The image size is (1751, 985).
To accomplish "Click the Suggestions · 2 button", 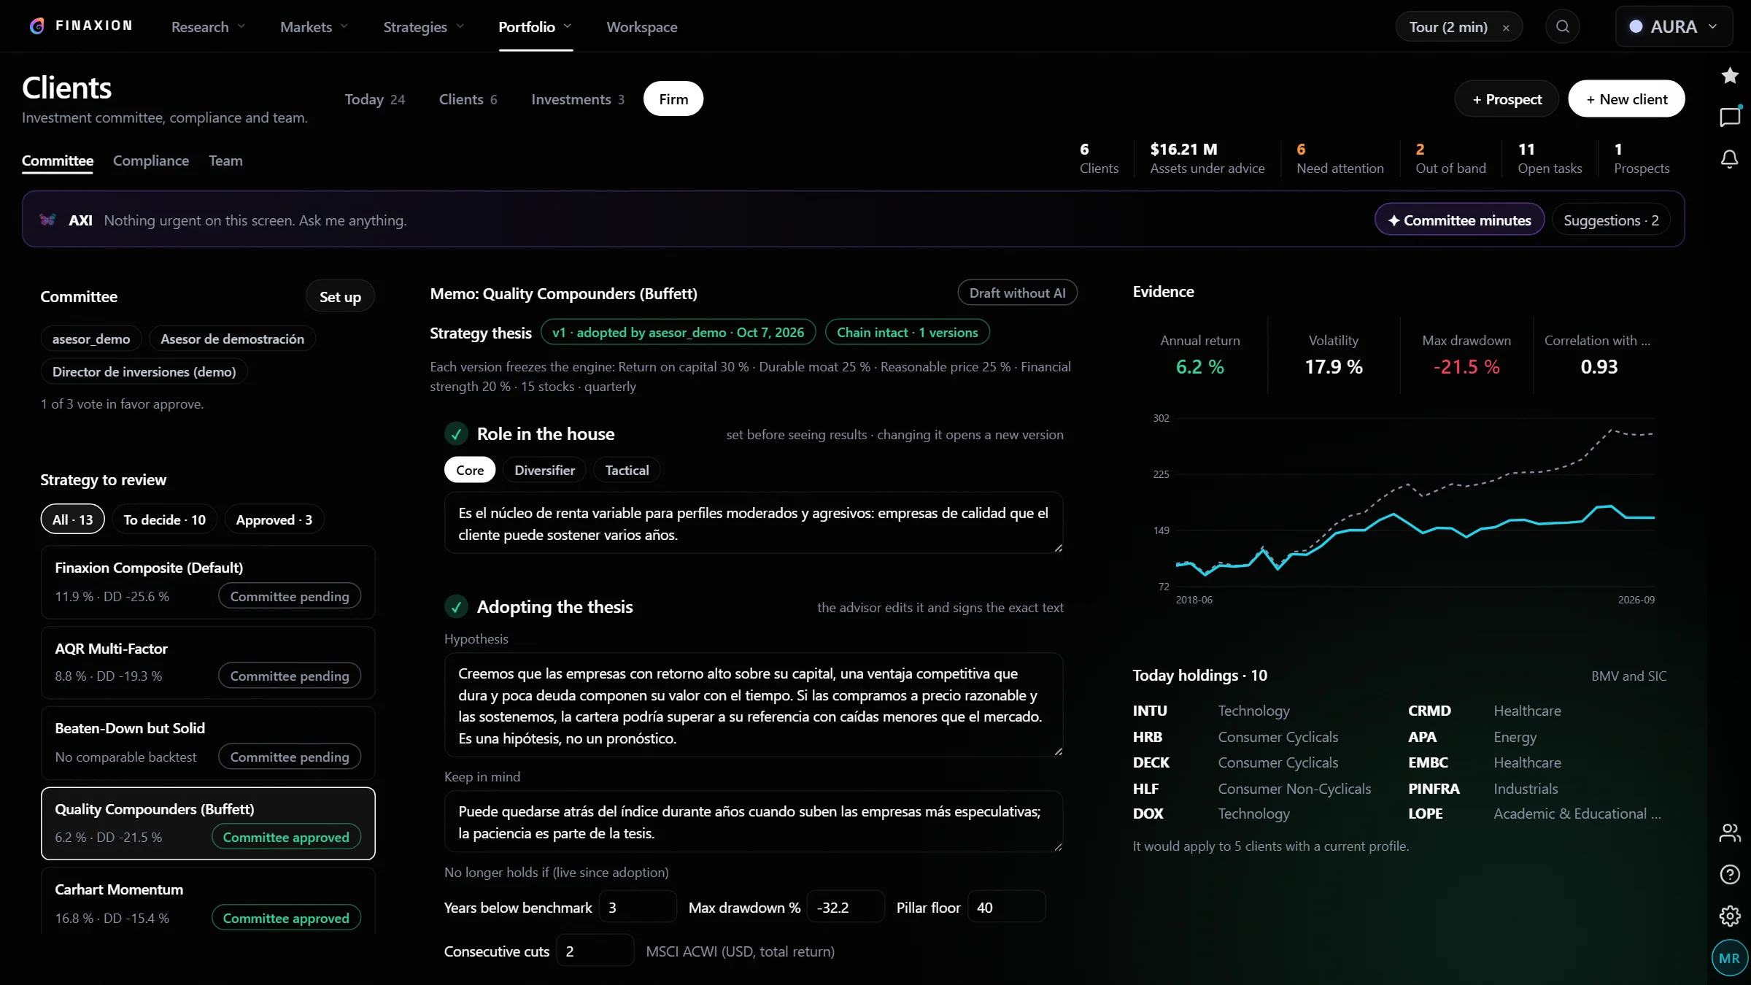I will pos(1611,220).
